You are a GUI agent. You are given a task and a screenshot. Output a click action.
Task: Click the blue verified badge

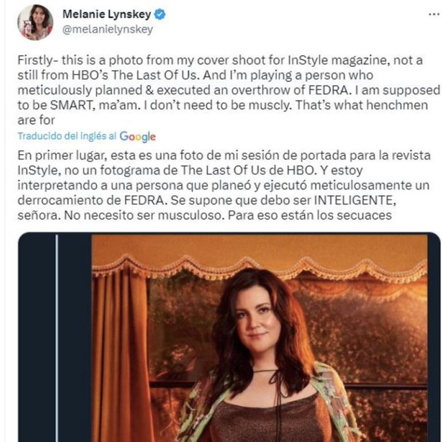tap(160, 14)
